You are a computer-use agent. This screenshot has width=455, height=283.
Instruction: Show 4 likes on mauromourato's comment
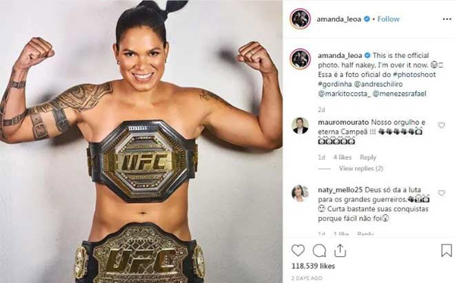342,158
